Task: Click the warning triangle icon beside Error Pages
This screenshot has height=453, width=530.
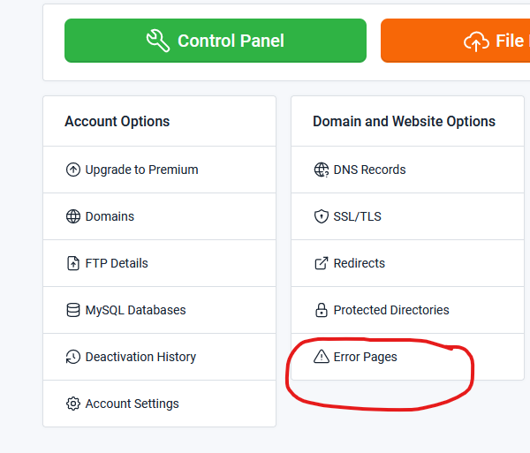Action: click(x=322, y=357)
